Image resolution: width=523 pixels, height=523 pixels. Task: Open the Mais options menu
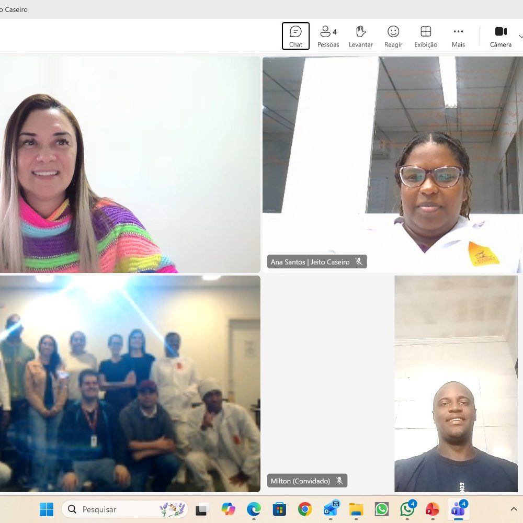[x=458, y=36]
